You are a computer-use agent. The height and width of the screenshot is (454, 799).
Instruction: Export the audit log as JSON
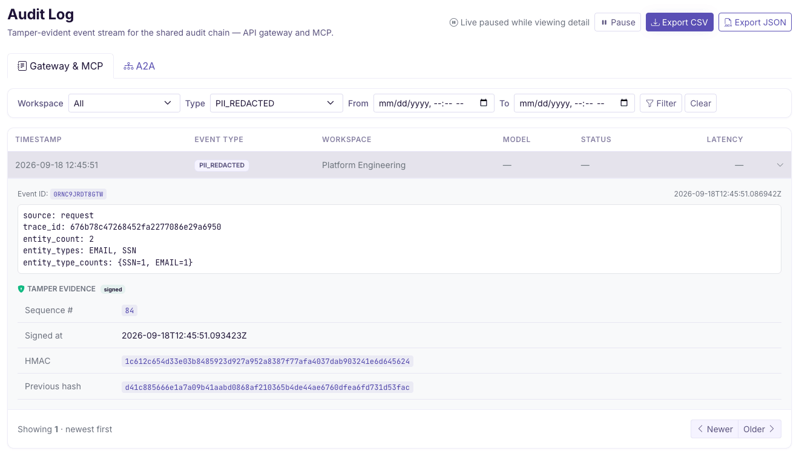tap(755, 22)
